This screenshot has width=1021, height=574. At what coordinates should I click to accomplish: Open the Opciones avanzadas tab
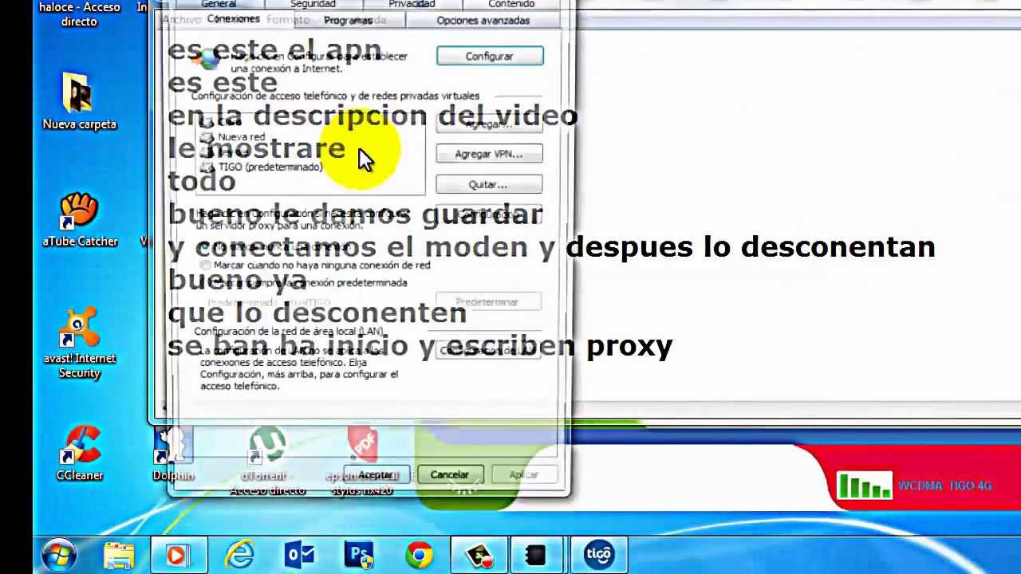[x=483, y=20]
